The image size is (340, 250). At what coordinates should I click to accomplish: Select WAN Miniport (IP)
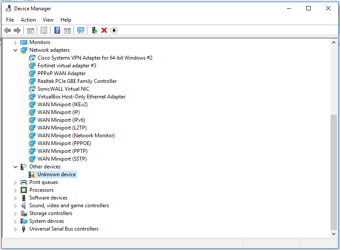(x=59, y=112)
